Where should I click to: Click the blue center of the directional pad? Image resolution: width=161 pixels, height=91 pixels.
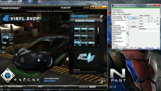tap(8, 75)
